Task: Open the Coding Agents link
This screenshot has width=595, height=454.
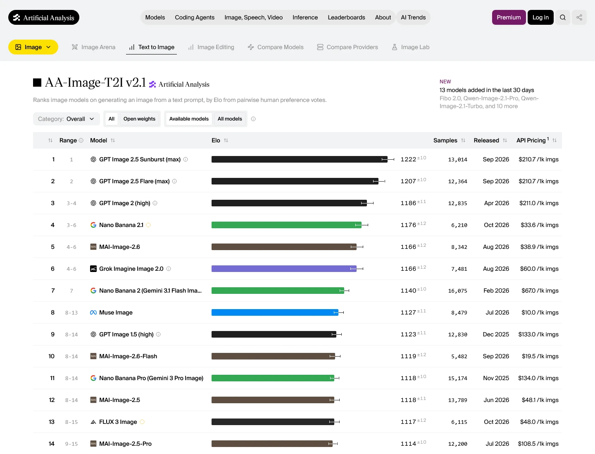Action: tap(195, 17)
